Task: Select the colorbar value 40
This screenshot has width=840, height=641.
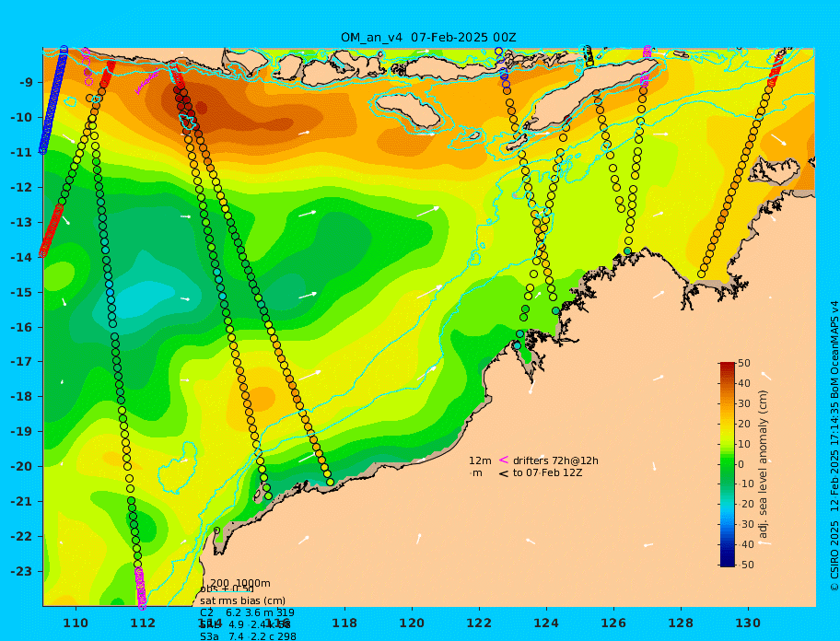Action: [744, 384]
